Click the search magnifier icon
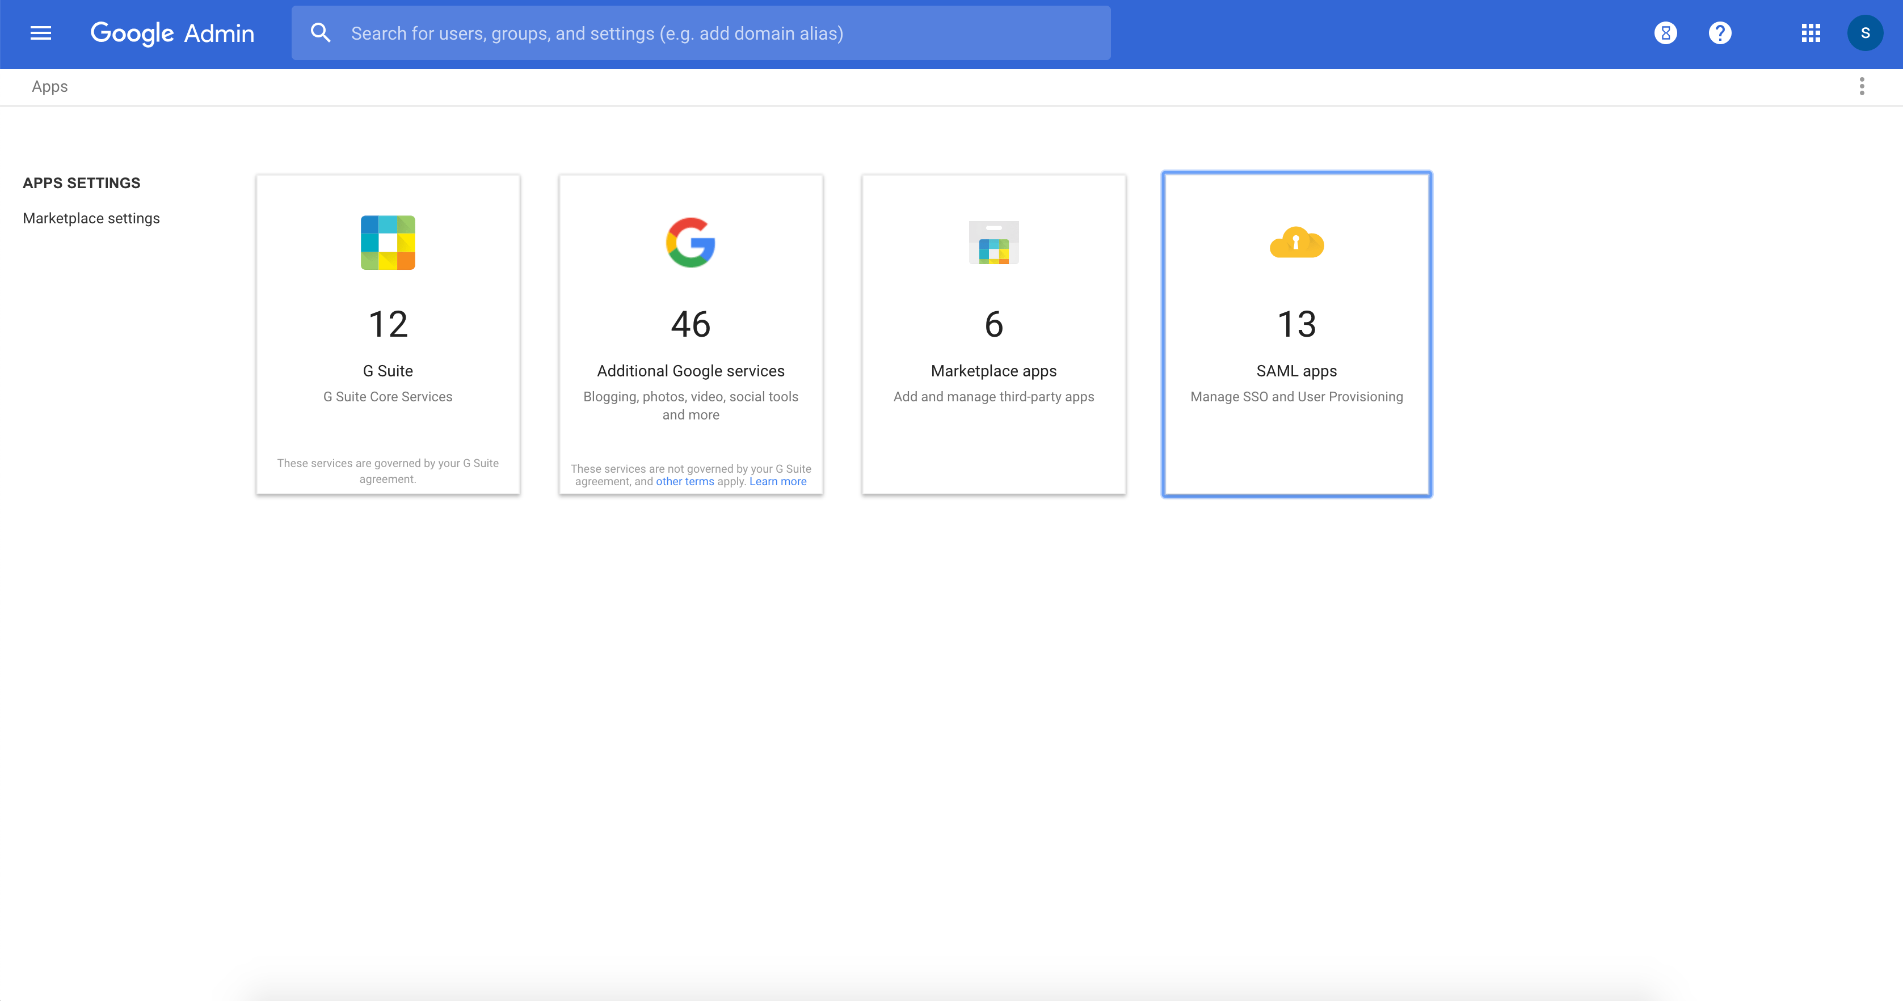1903x1001 pixels. (321, 32)
